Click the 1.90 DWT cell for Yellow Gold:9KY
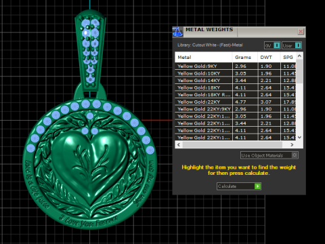325x244 pixels. tap(269, 66)
